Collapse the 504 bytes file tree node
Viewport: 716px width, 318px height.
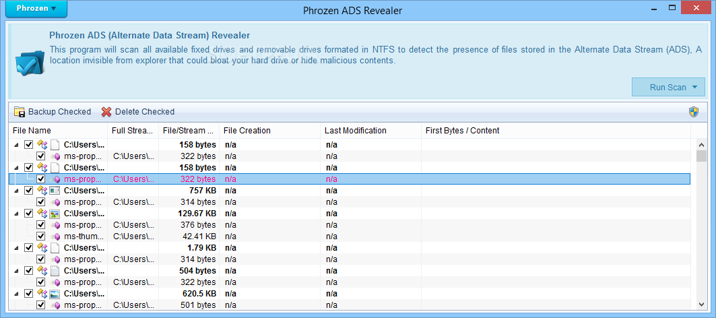(x=16, y=271)
